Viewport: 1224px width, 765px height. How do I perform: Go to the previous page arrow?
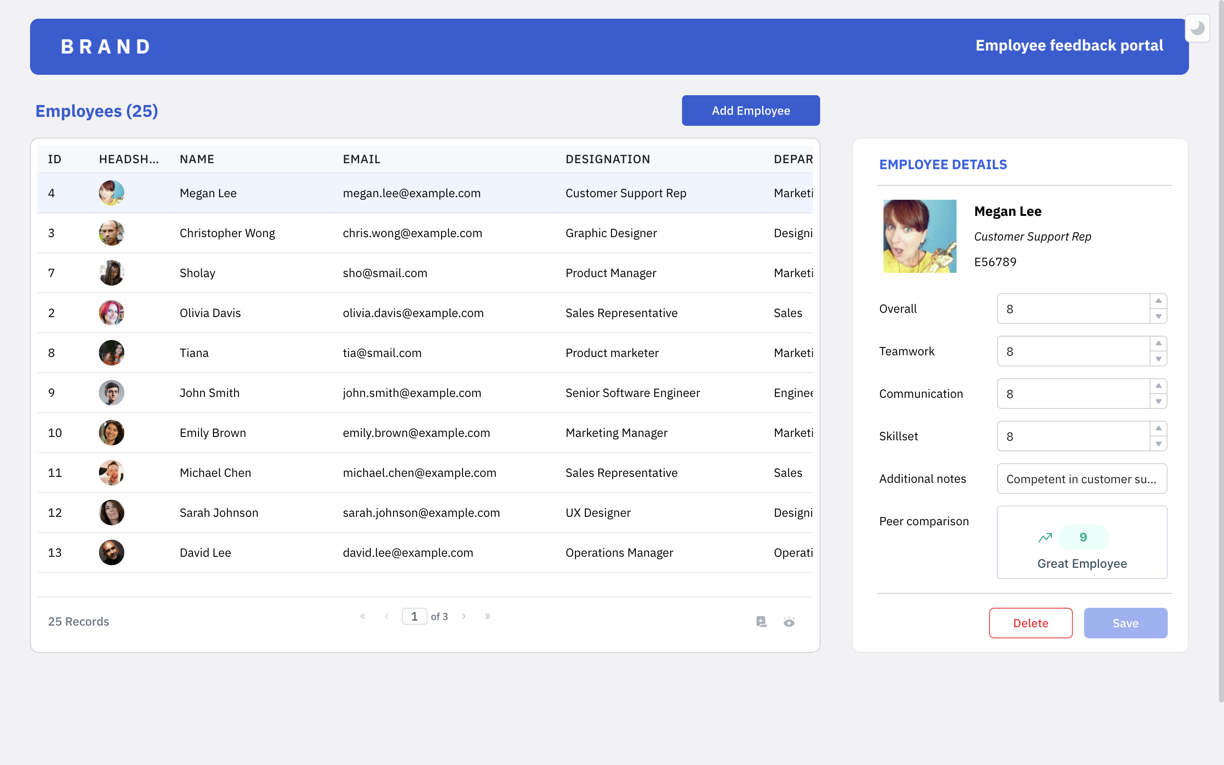coord(387,616)
